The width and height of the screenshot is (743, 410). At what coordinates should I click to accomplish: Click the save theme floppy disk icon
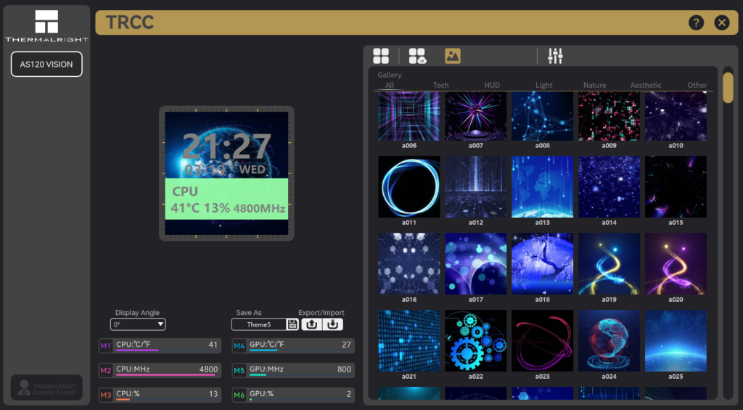(x=292, y=324)
